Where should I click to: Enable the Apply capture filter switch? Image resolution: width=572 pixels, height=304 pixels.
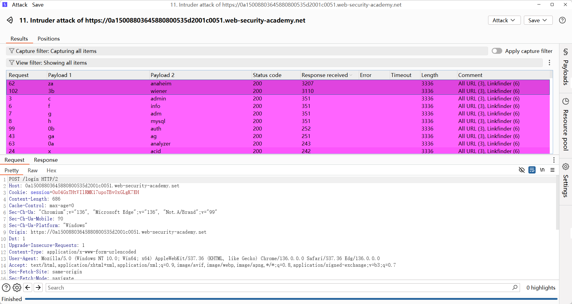497,51
